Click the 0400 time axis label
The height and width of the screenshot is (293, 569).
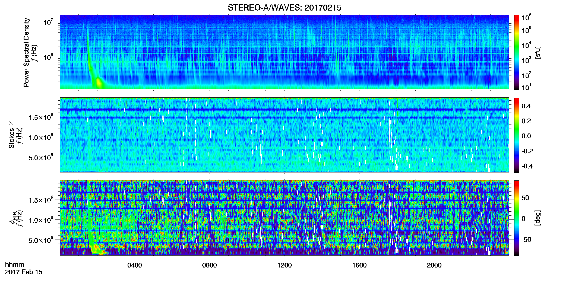[x=135, y=265]
